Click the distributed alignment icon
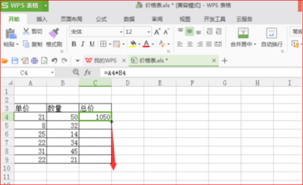The image size is (303, 185). tap(218, 44)
